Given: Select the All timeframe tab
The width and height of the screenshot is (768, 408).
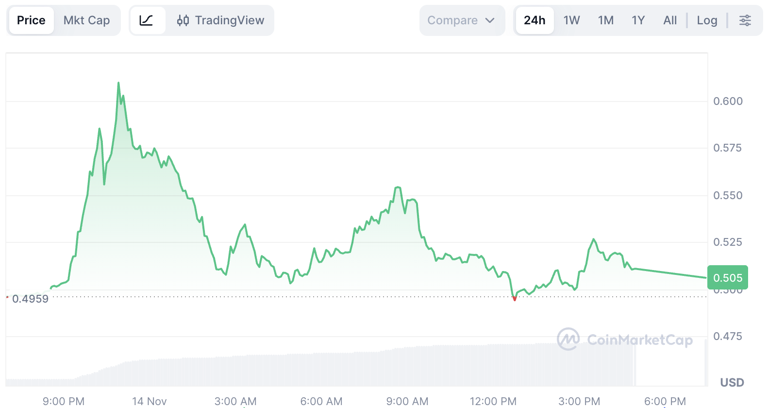Looking at the screenshot, I should 670,20.
